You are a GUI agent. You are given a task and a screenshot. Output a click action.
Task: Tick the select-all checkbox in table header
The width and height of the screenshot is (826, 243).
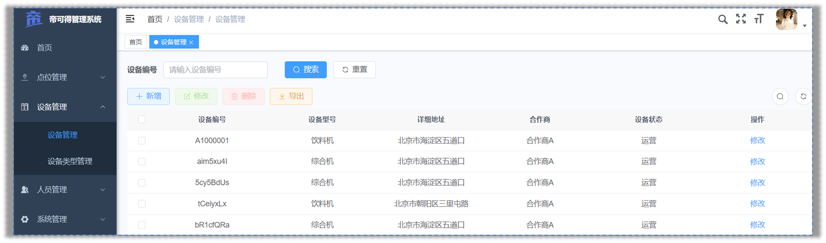[x=142, y=119]
